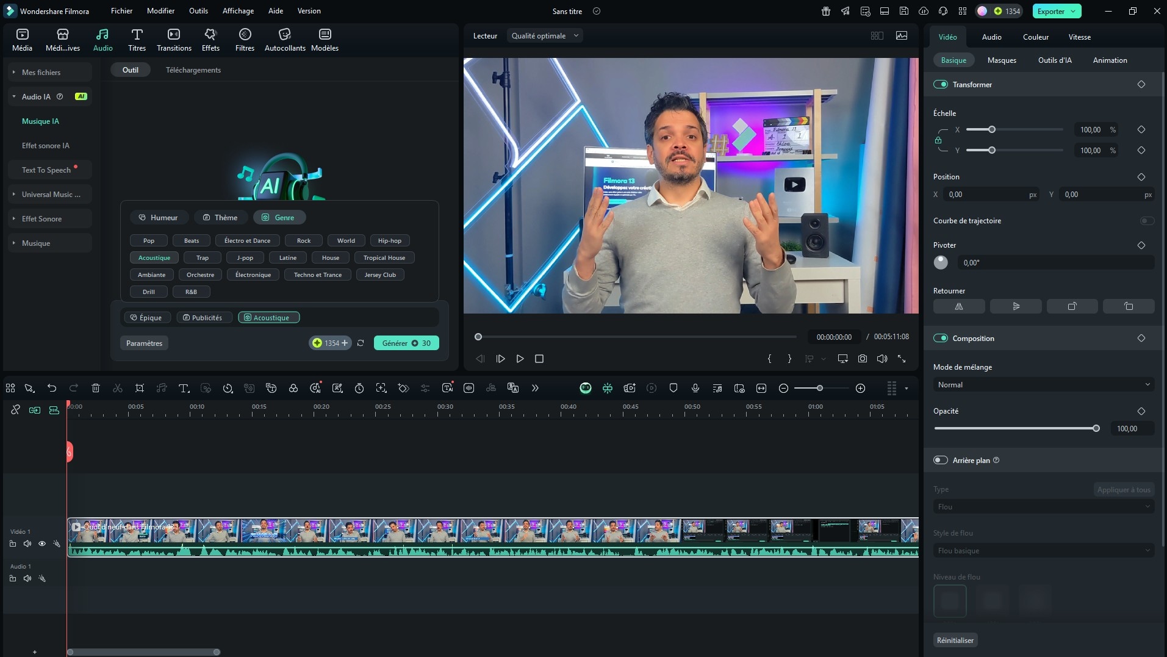Image resolution: width=1167 pixels, height=657 pixels.
Task: Open the Effets tool tab
Action: click(x=210, y=40)
